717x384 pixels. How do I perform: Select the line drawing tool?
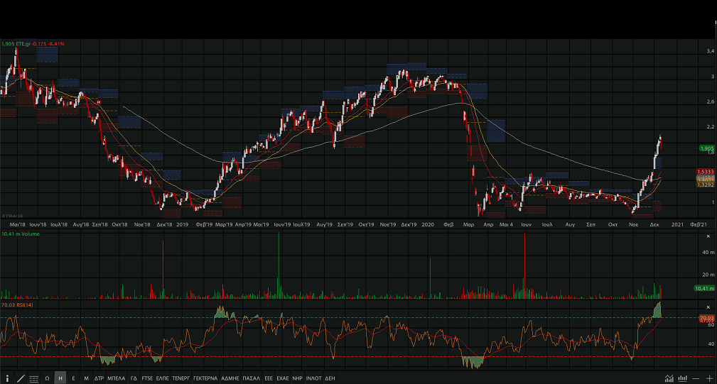pos(21,378)
